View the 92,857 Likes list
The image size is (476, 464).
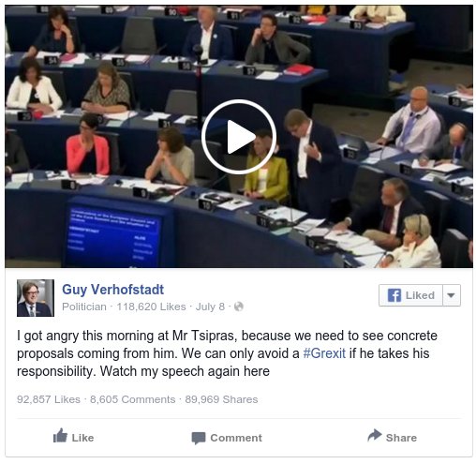49,399
